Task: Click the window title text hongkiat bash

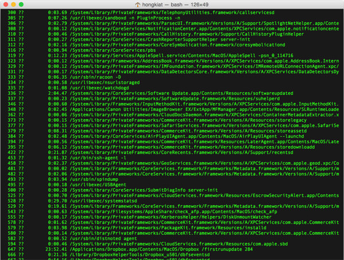Action: coord(175,5)
